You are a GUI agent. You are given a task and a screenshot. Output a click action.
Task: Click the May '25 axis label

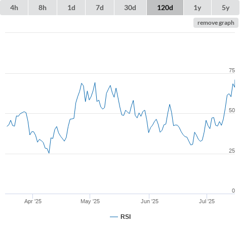tap(90, 201)
